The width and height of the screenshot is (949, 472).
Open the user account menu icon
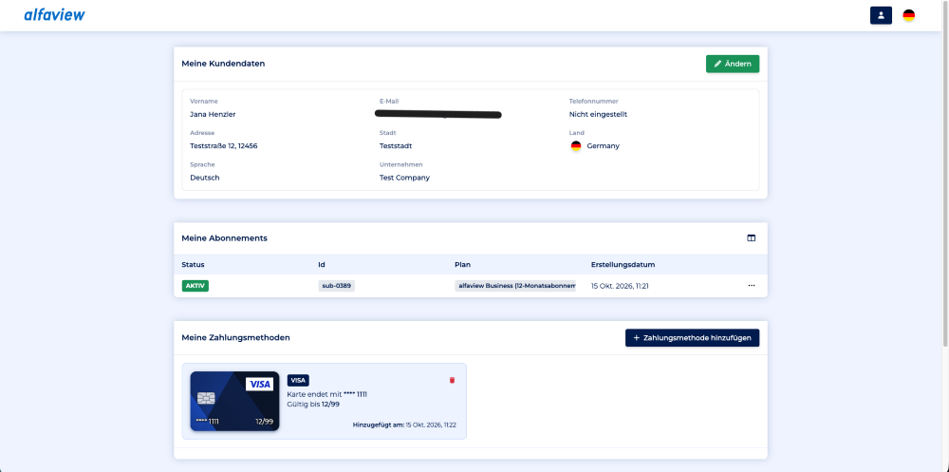[x=881, y=16]
